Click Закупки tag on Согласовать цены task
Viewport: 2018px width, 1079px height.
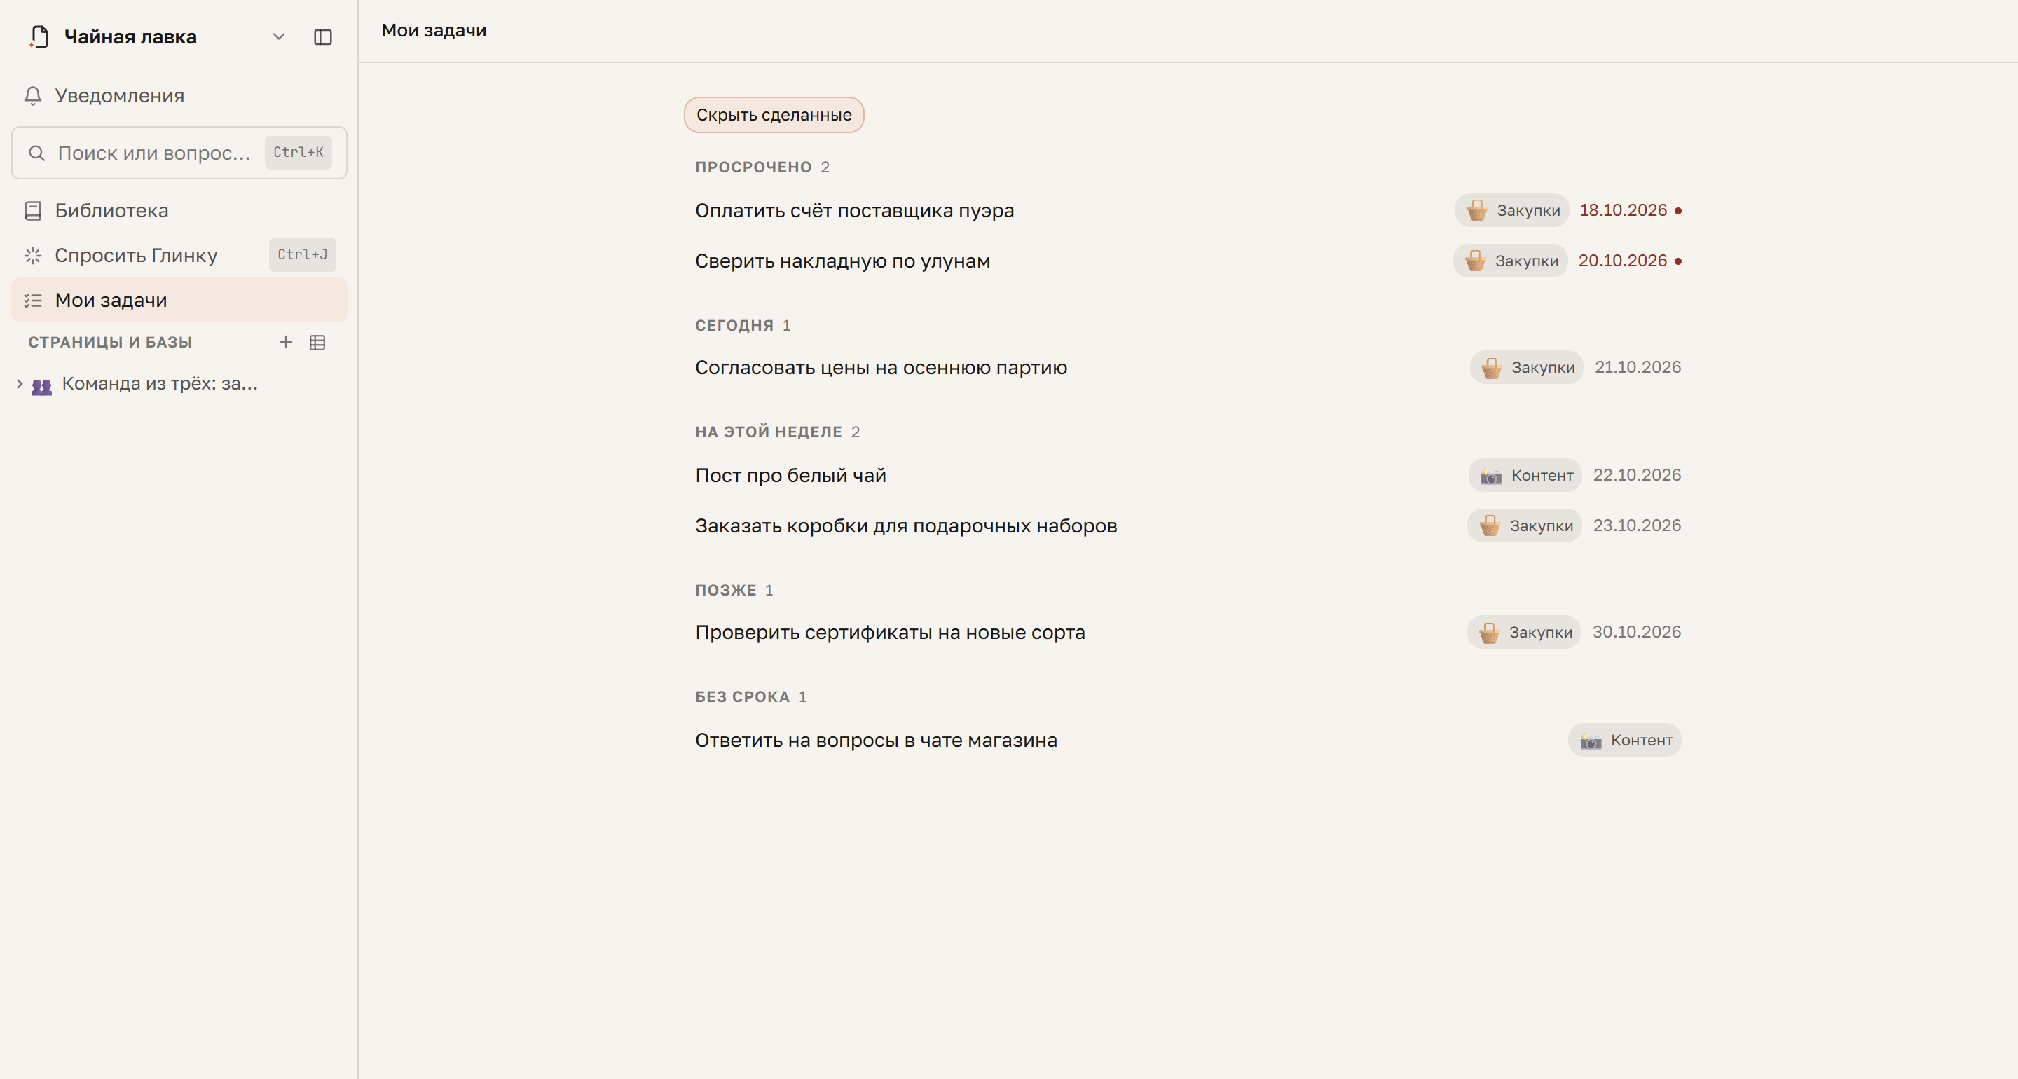point(1526,368)
